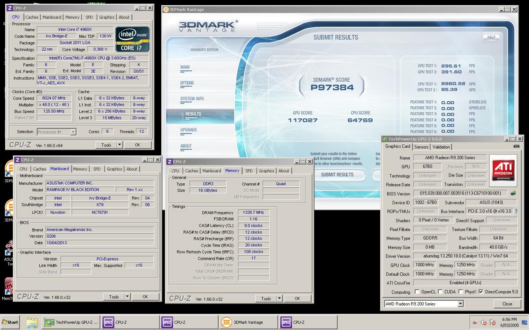Expand Tools dropdown arrow in Mainboard window
The image size is (529, 330).
point(127,297)
